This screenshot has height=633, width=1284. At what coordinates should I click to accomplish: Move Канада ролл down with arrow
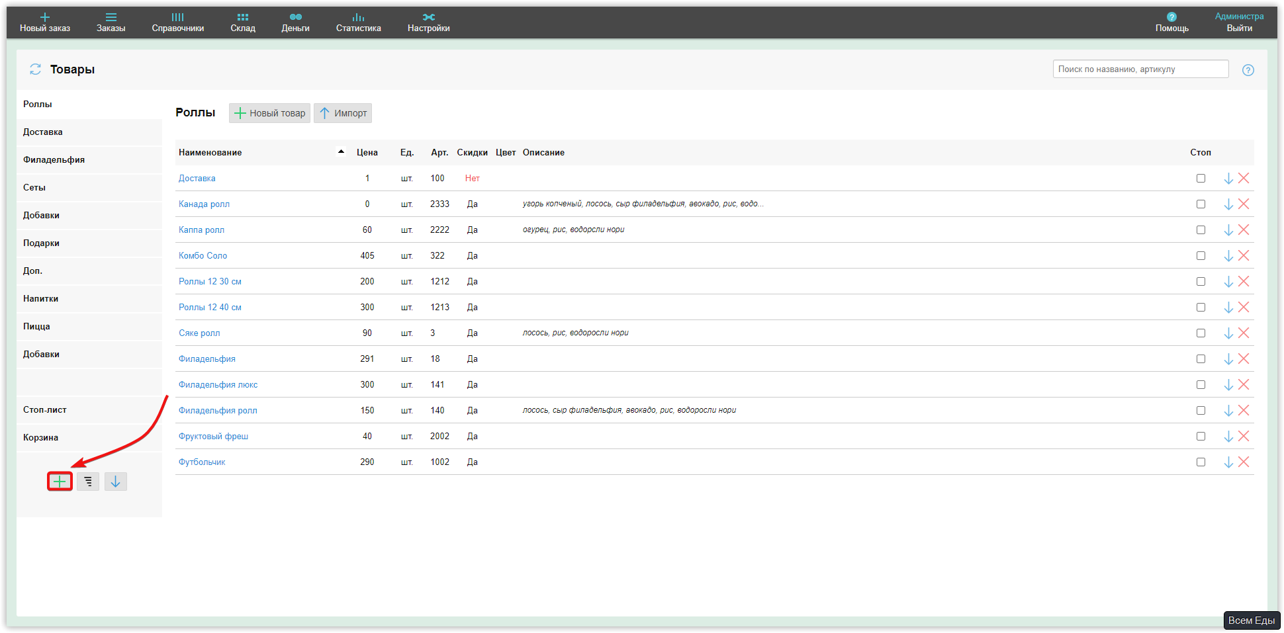point(1228,204)
